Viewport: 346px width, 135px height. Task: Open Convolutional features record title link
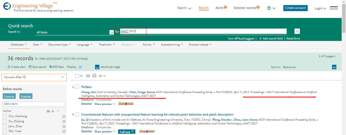click(157, 115)
